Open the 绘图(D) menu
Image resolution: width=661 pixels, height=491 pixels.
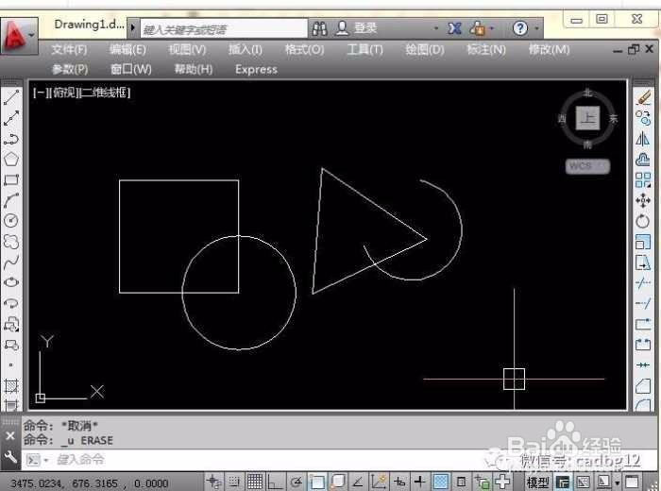[x=425, y=50]
